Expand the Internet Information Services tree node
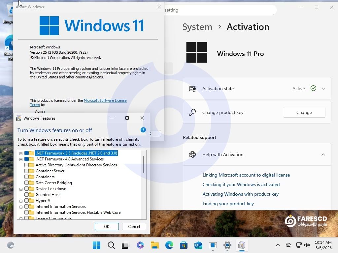This screenshot has width=338, height=253. (x=21, y=207)
